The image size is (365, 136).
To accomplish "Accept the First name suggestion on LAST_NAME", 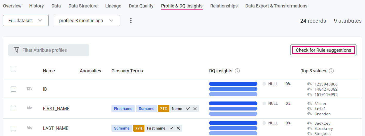I will click(x=171, y=128).
